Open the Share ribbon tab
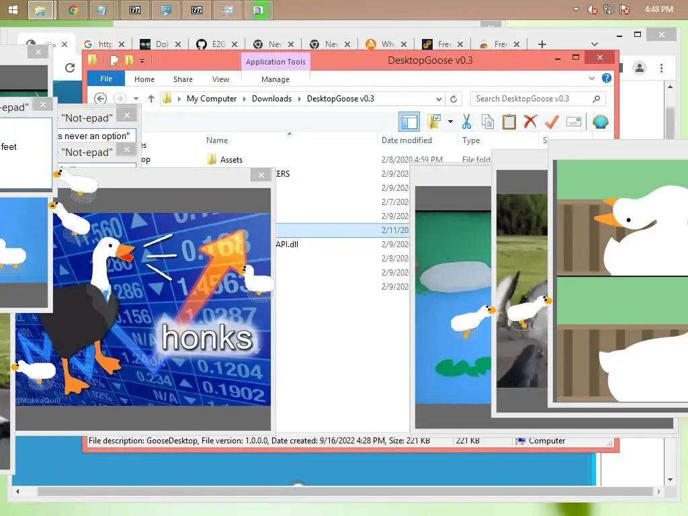688x516 pixels. 183,79
